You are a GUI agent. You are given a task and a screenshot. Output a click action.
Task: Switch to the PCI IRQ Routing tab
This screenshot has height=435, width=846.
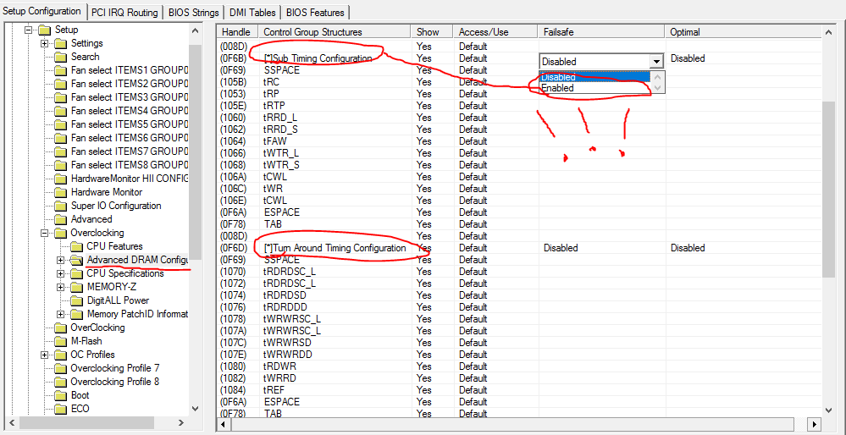[124, 12]
